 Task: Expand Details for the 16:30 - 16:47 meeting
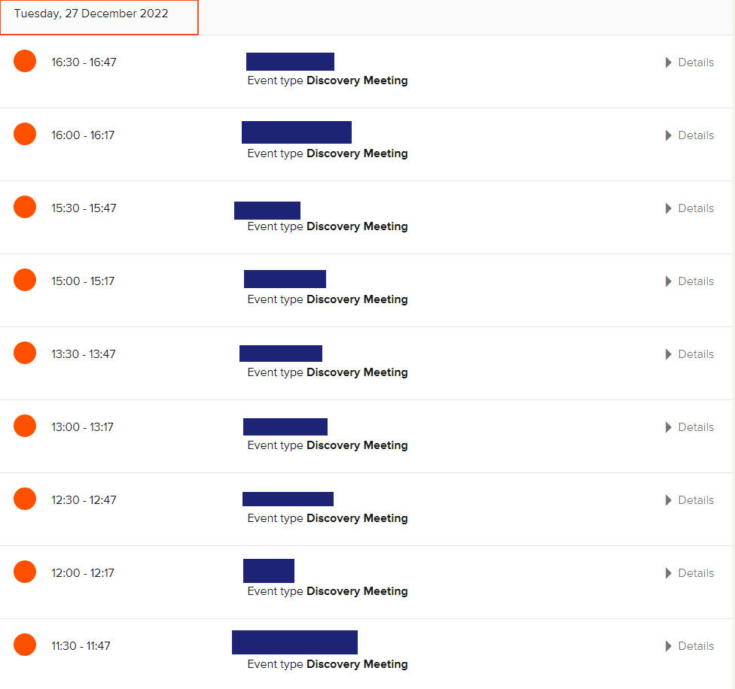coord(690,62)
